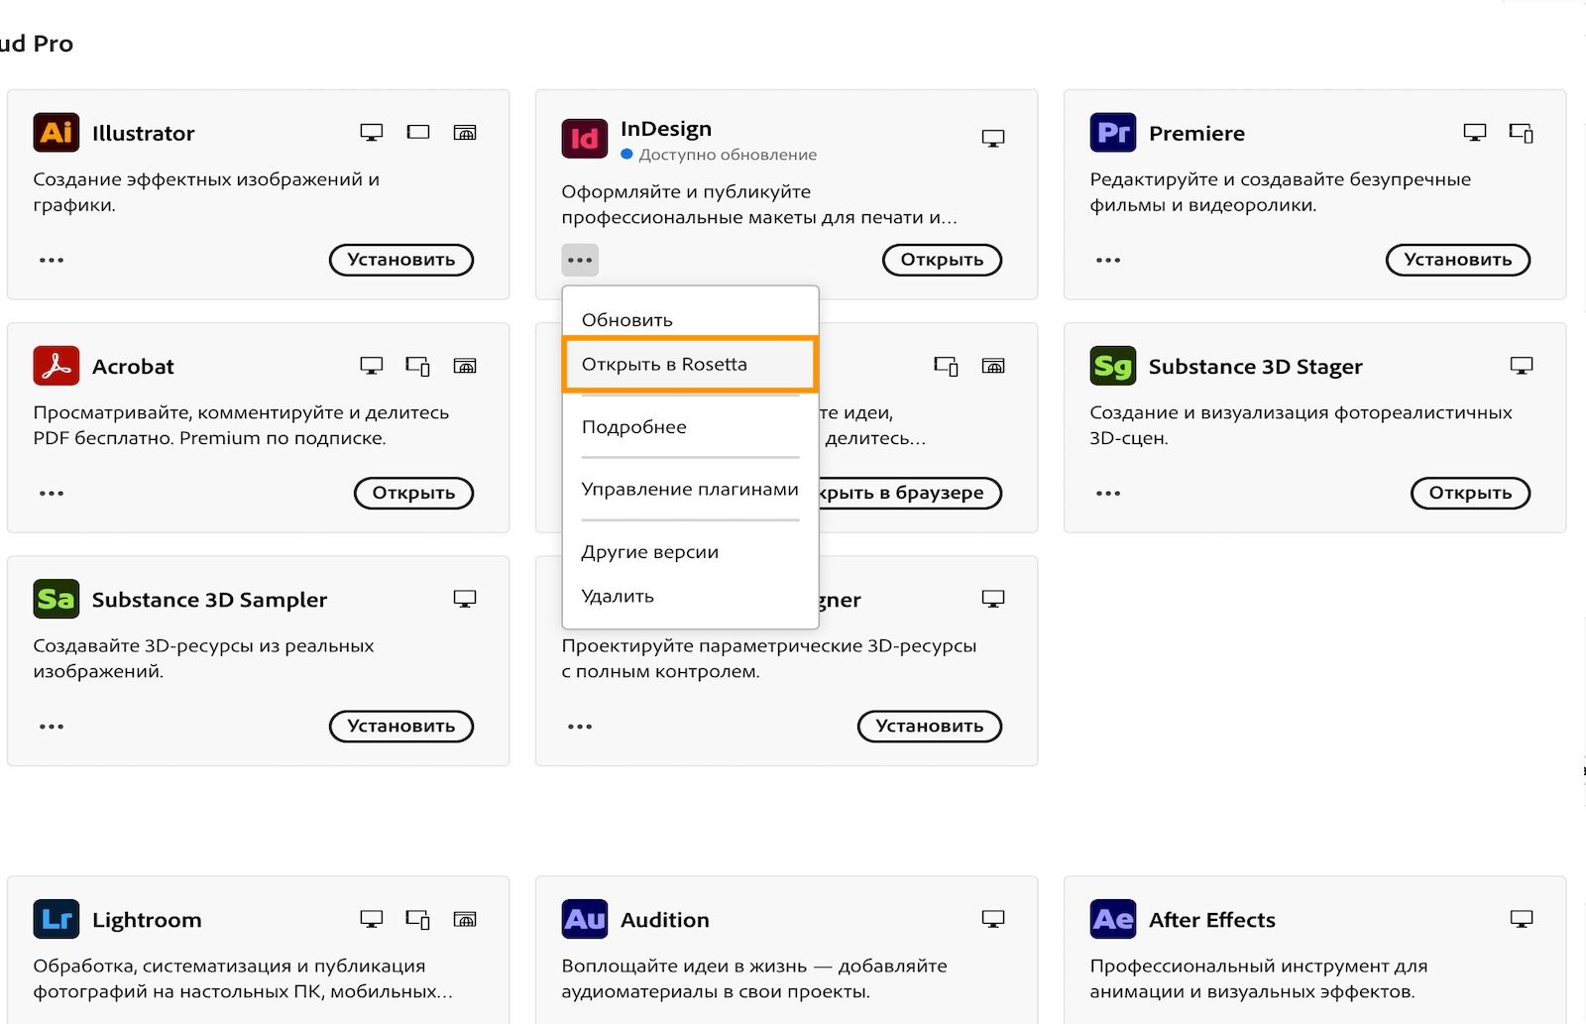
Task: Choose Удалить in the InDesign menu
Action: coord(690,596)
